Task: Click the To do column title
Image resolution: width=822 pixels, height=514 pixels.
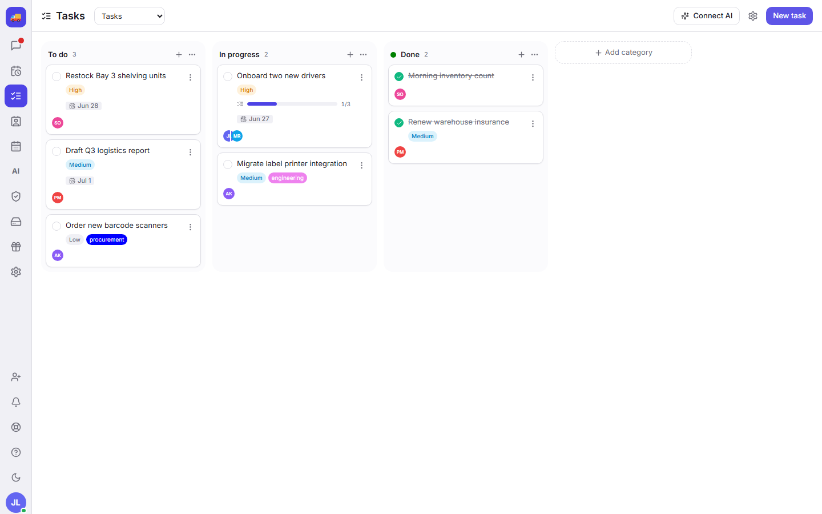Action: (x=58, y=54)
